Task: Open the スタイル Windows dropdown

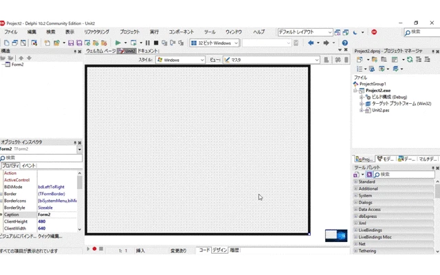Action: [x=180, y=60]
